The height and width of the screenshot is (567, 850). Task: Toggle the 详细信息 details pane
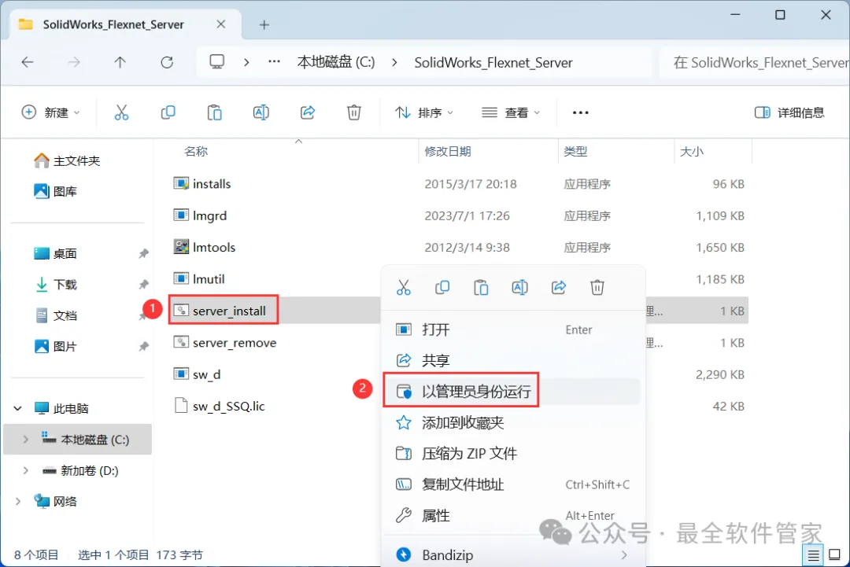(x=790, y=112)
